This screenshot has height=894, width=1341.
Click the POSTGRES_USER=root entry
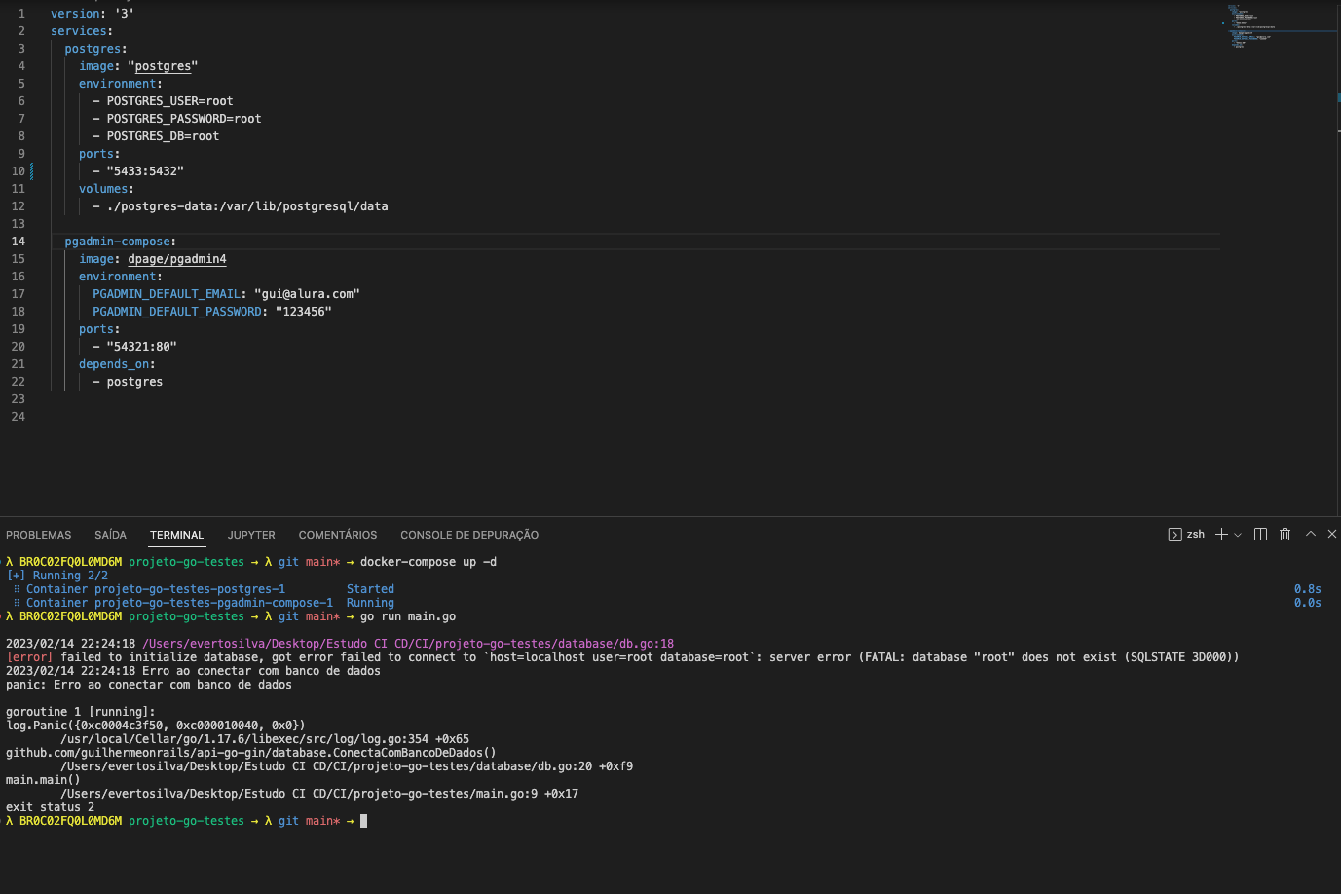click(x=169, y=101)
